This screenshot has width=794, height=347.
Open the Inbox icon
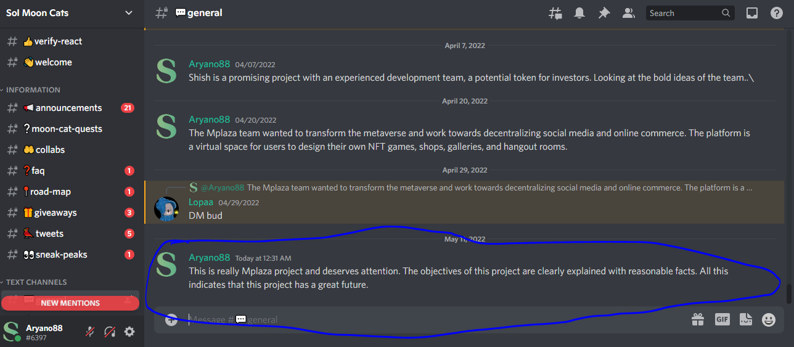[752, 13]
